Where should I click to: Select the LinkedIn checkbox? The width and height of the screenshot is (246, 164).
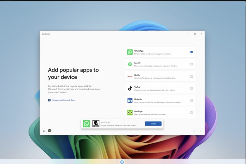192,101
